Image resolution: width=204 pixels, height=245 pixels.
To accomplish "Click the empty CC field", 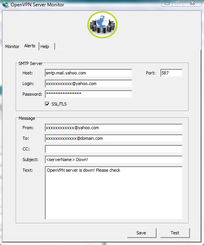I will tap(114, 149).
